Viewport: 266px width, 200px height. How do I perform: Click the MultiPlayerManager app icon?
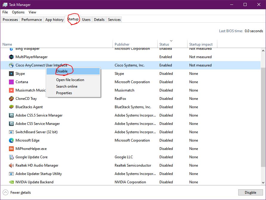click(11, 57)
